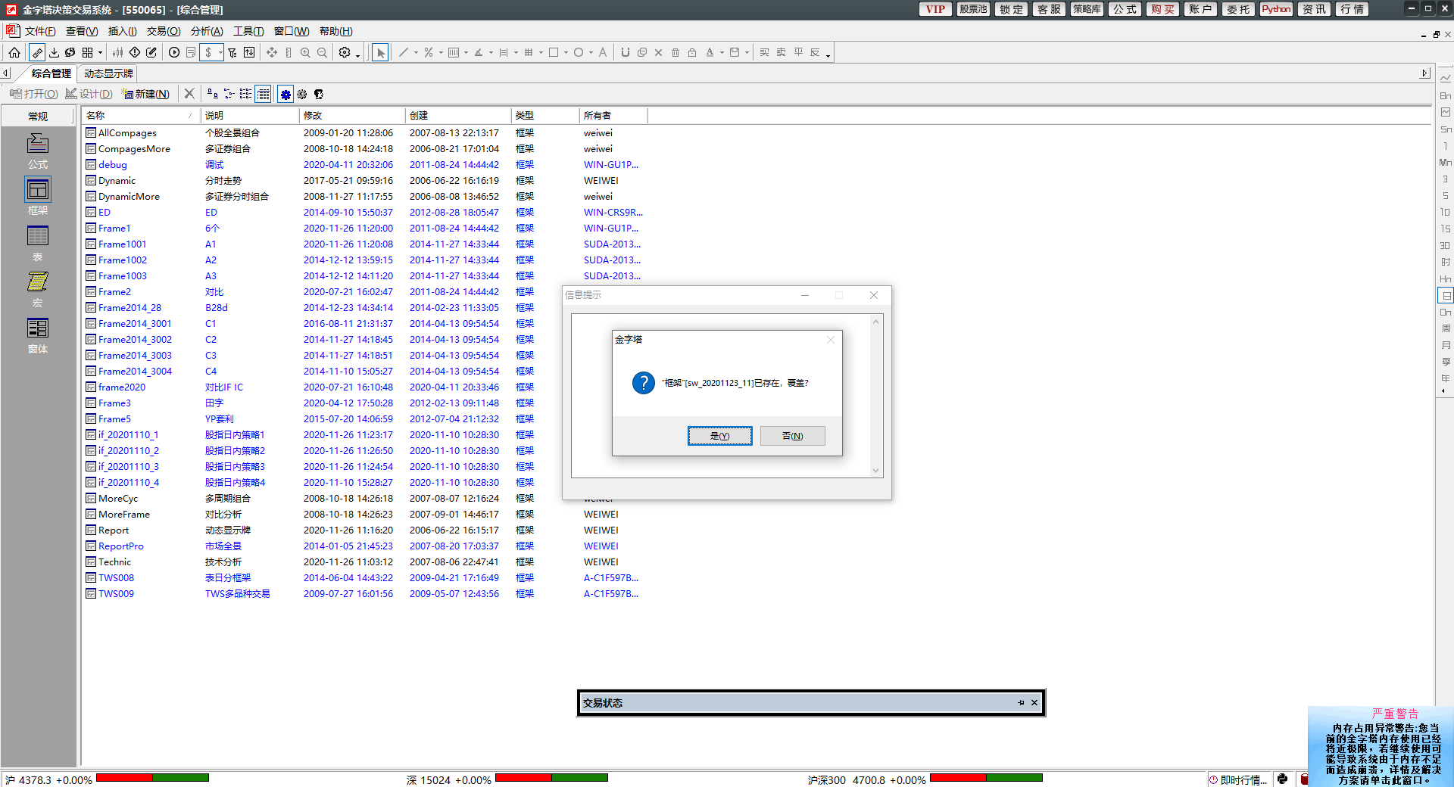Click scroll down arrow in 信息提示 dialog
Viewport: 1454px width, 787px height.
click(x=875, y=471)
